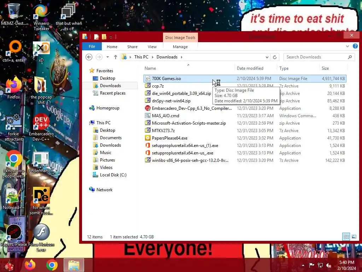
Task: Open the Chrome 'i know you people' desktop shortcut
Action: [14, 164]
